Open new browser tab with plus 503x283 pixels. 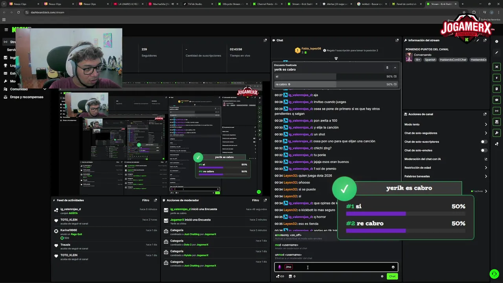click(463, 4)
